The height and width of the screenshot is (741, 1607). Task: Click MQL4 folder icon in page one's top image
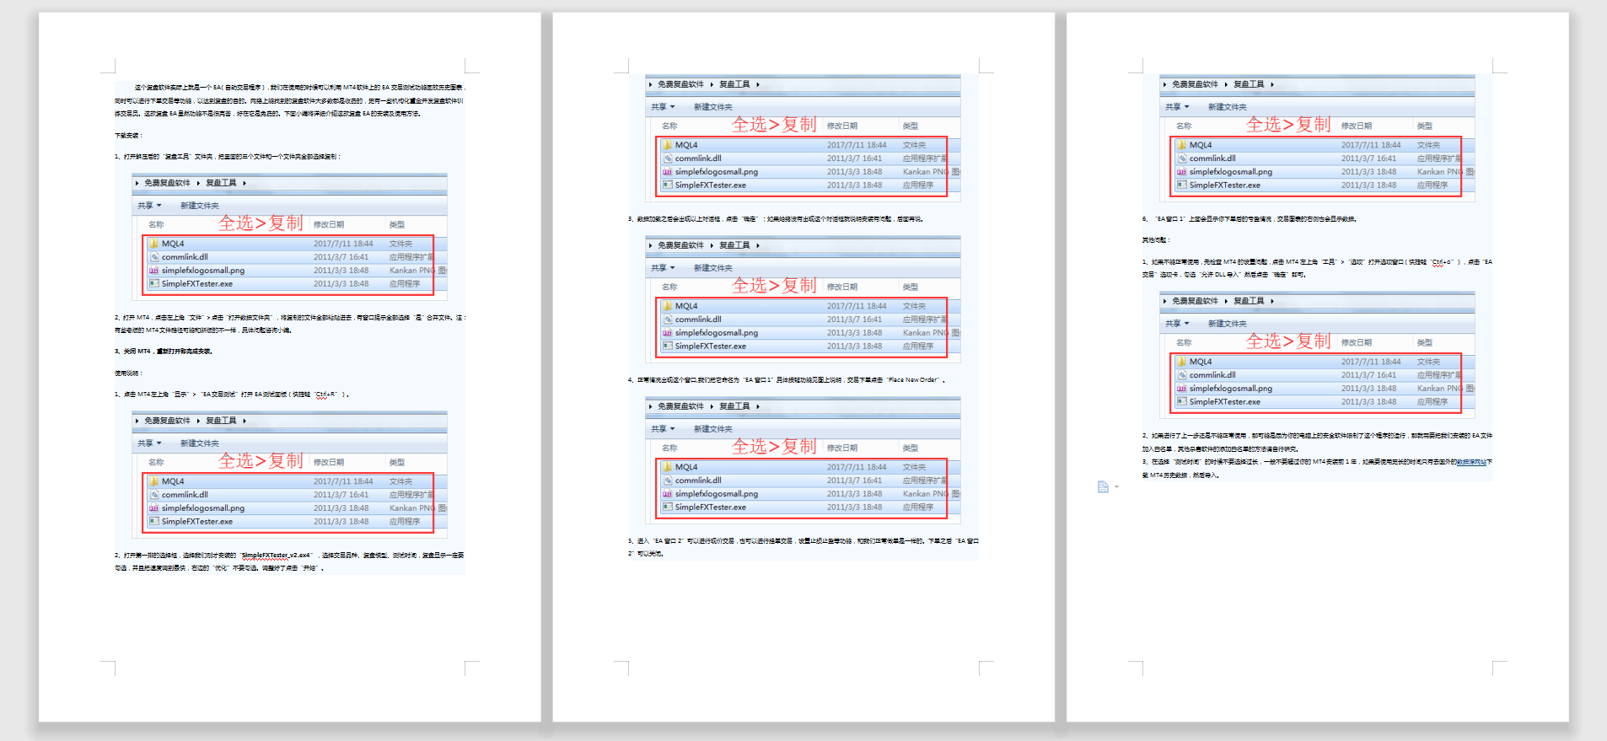click(154, 244)
